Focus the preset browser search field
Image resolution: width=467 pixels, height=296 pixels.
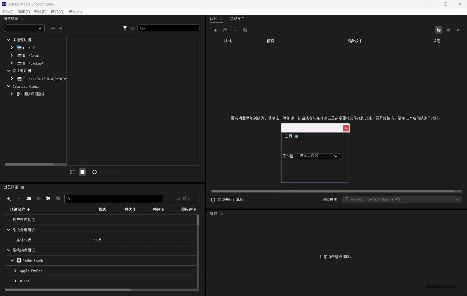click(114, 199)
